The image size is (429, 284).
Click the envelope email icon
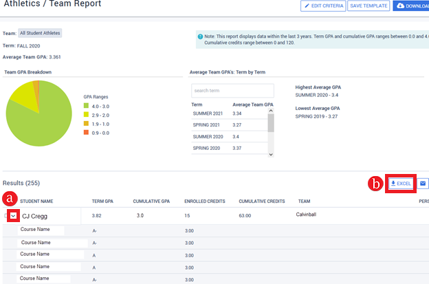pyautogui.click(x=423, y=184)
